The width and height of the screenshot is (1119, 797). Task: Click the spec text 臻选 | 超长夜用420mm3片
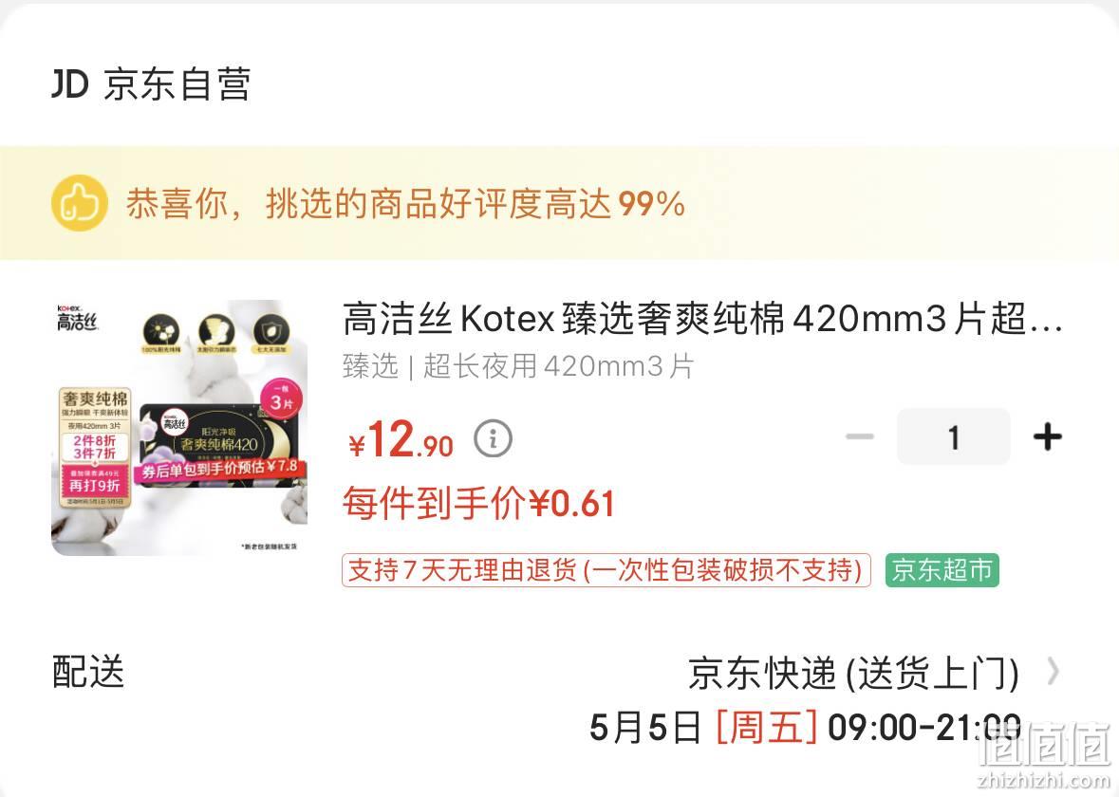(518, 366)
